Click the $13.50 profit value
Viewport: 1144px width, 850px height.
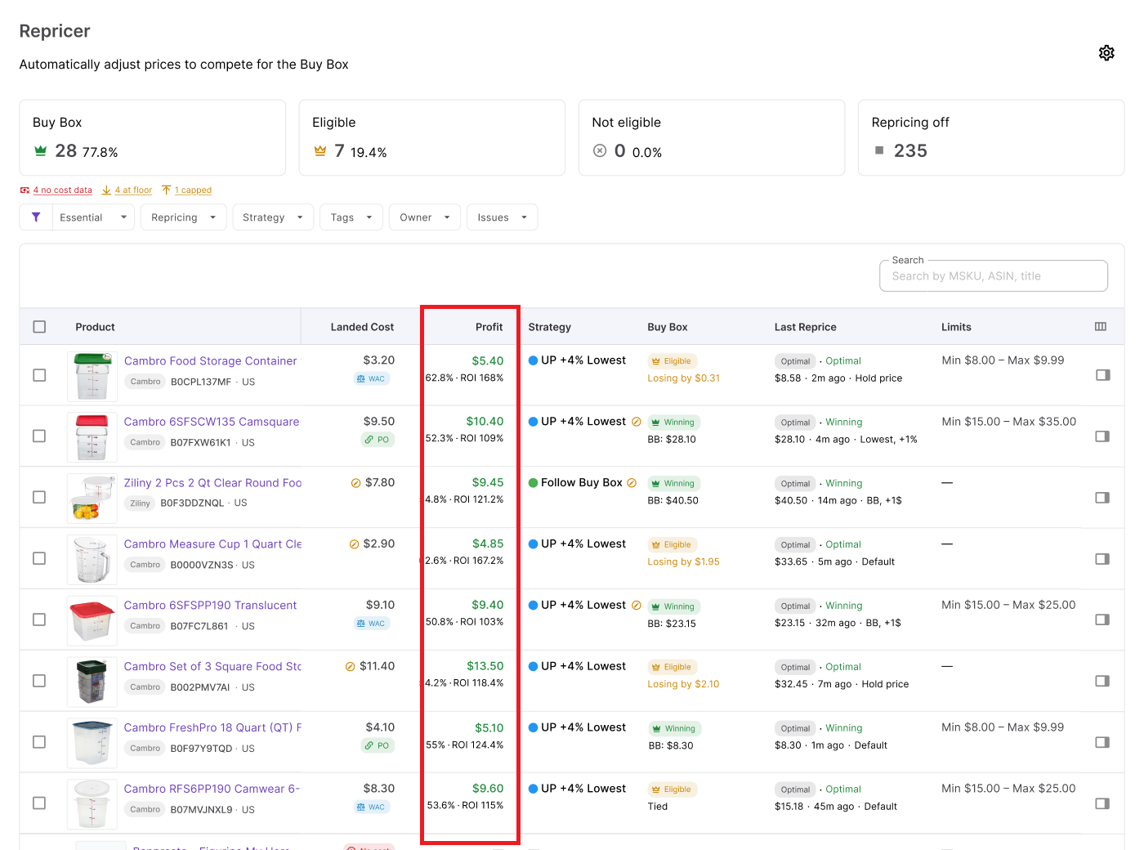485,666
